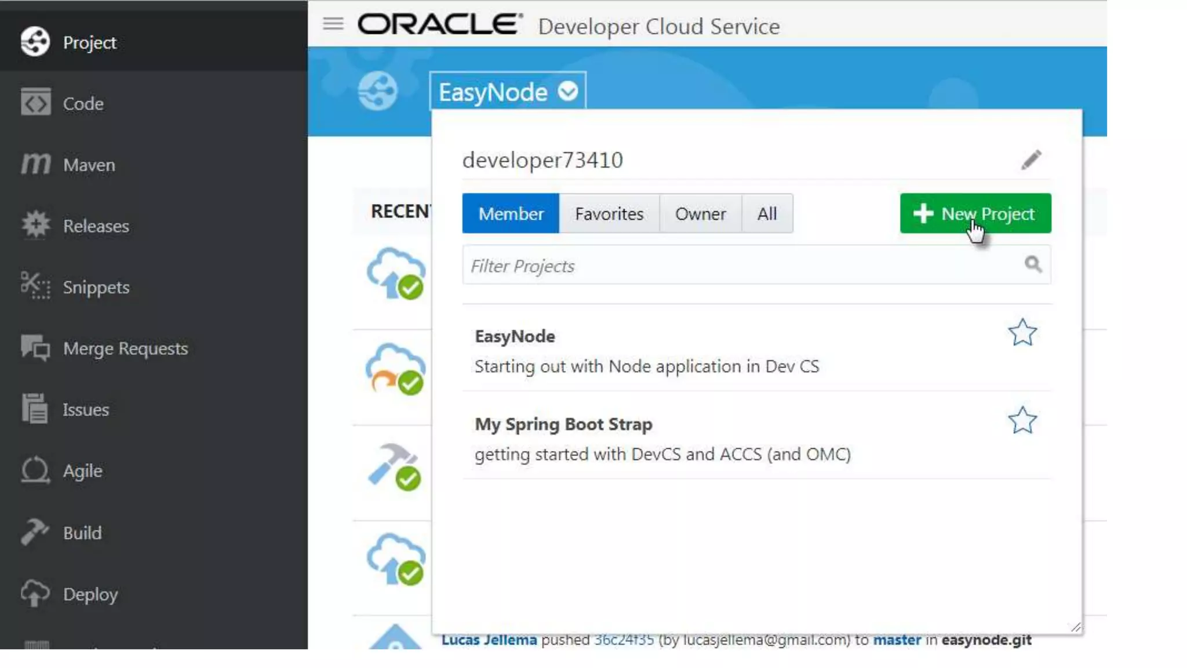Image resolution: width=1187 pixels, height=668 pixels.
Task: Open Merge Requests page
Action: point(125,348)
